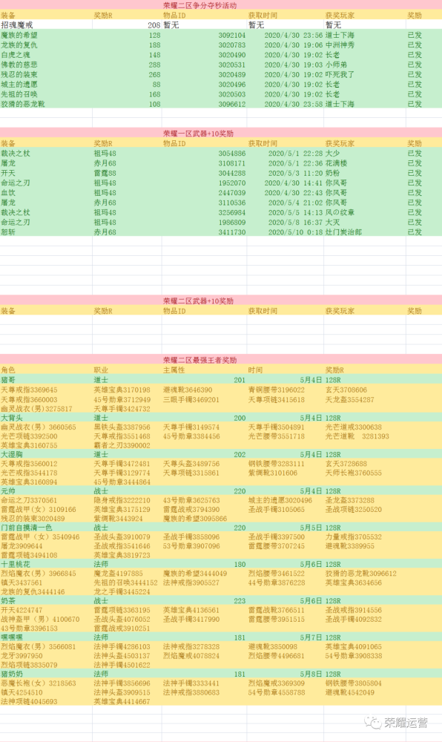Click the character name 猪奶奶
This screenshot has height=742, width=442.
point(12,674)
